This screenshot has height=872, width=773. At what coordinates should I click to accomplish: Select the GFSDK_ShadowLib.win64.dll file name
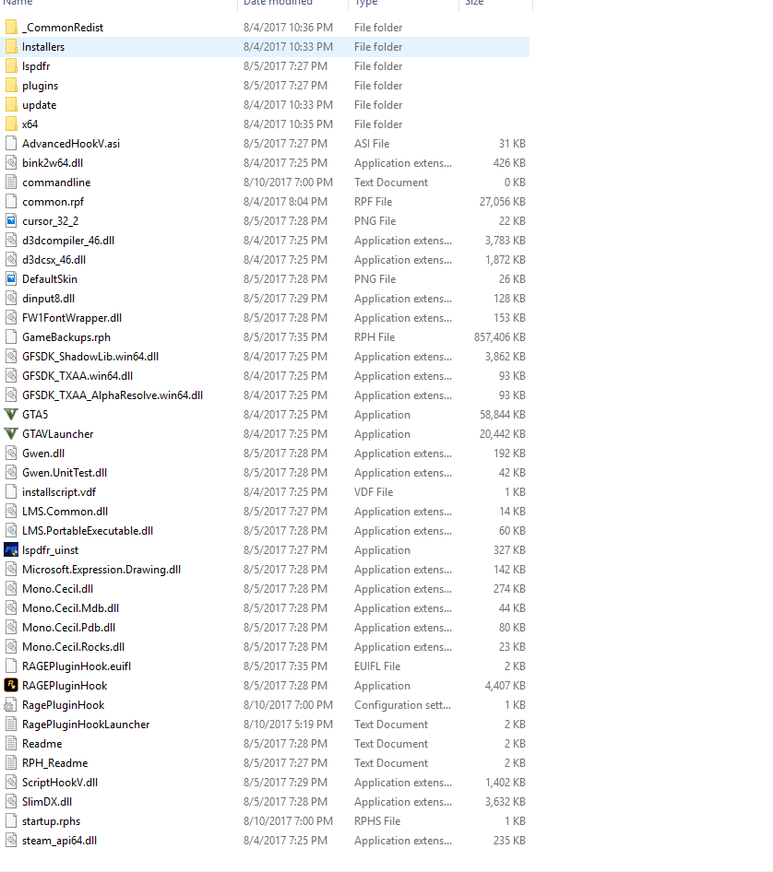click(x=90, y=357)
